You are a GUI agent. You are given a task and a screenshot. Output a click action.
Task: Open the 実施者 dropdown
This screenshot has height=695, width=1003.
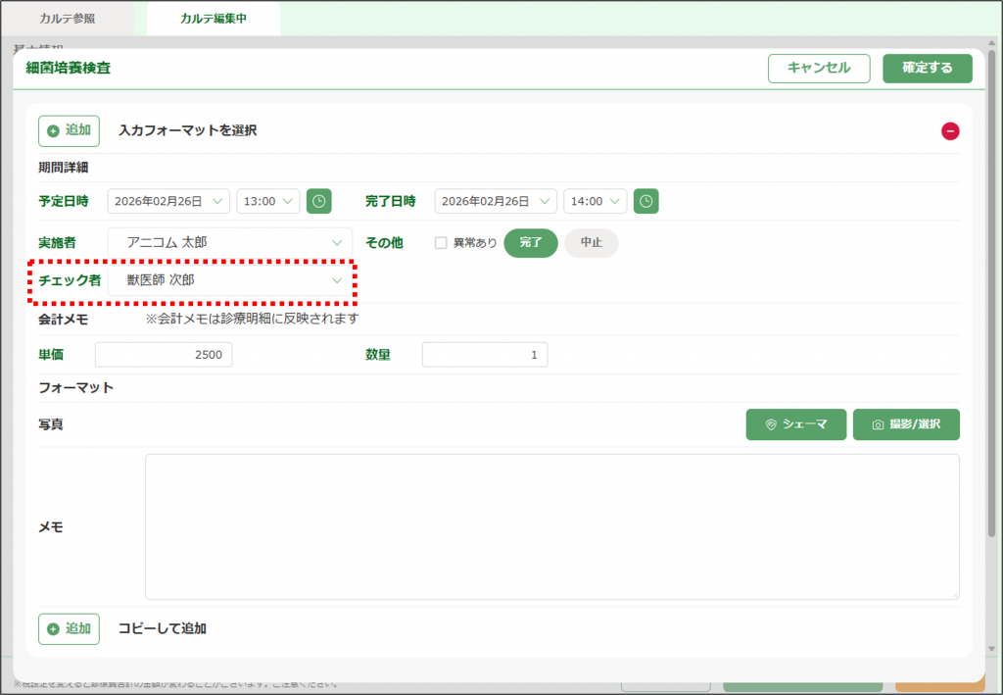[230, 242]
